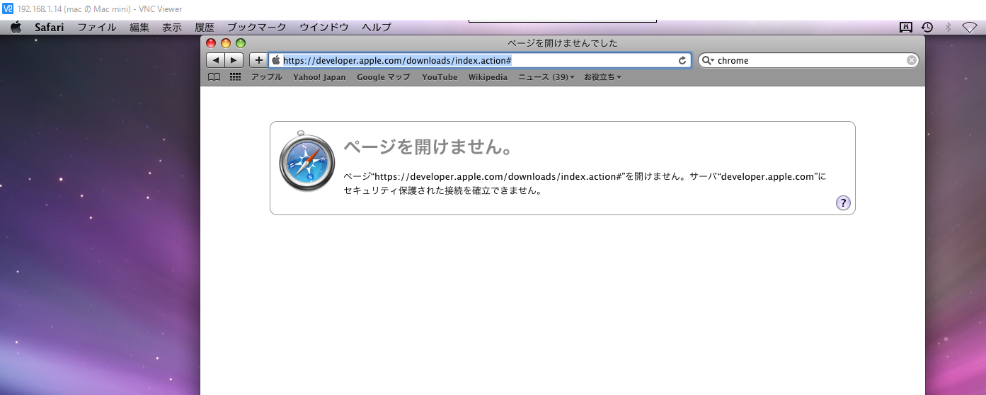986x395 pixels.
Task: Open the Time Machine menu bar icon
Action: [927, 28]
